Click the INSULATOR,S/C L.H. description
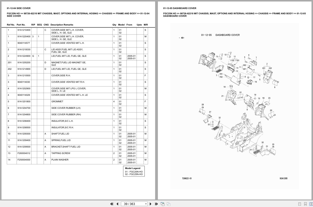This screenshot has width=313, height=207. [x=62, y=121]
